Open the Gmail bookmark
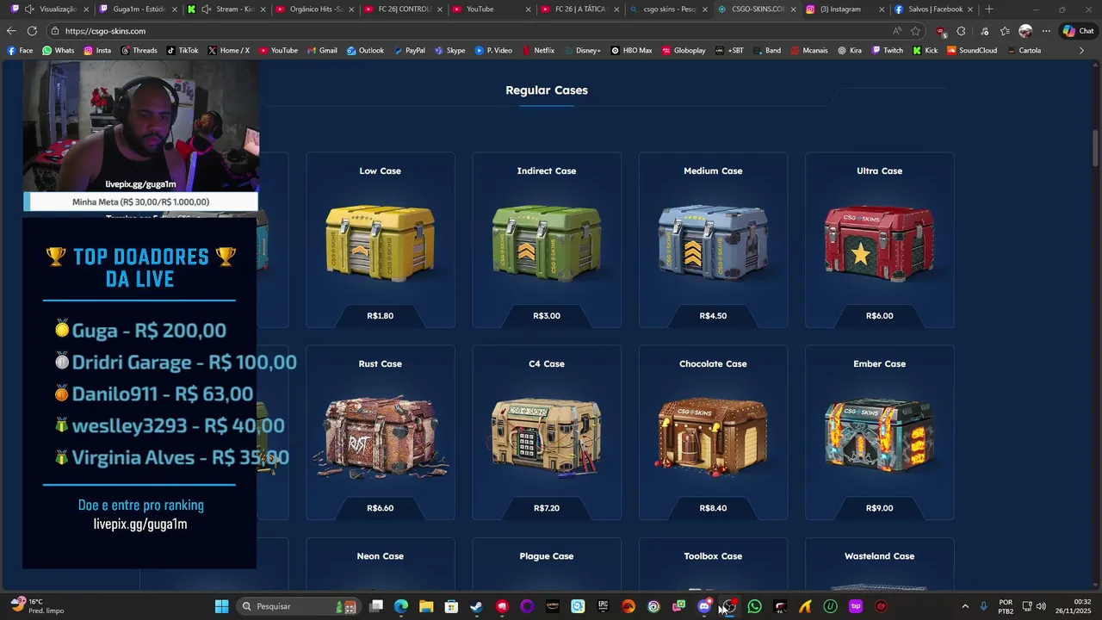This screenshot has width=1102, height=620. tap(322, 51)
